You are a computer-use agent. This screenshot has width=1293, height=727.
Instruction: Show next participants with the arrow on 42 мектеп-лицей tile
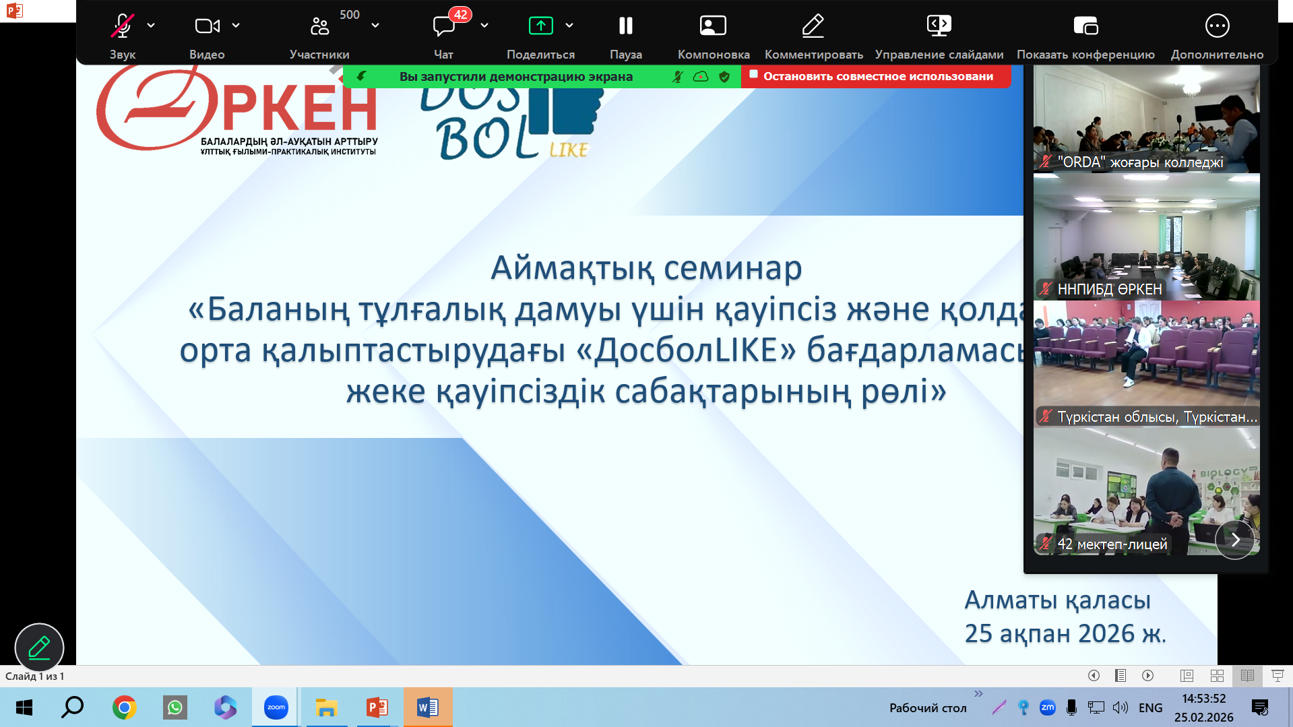pyautogui.click(x=1235, y=539)
